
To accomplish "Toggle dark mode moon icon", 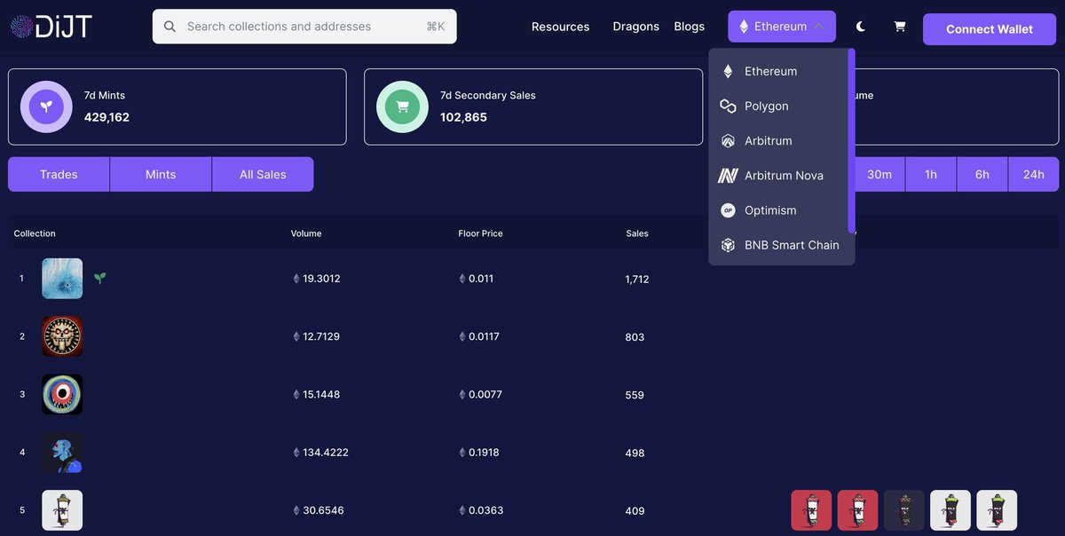I will point(862,27).
